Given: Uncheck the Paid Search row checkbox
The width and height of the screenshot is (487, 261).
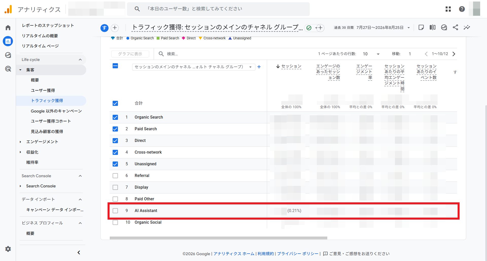Looking at the screenshot, I should tap(115, 129).
